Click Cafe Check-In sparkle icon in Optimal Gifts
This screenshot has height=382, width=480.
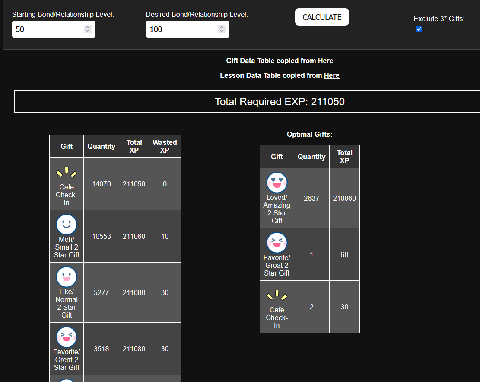[277, 295]
